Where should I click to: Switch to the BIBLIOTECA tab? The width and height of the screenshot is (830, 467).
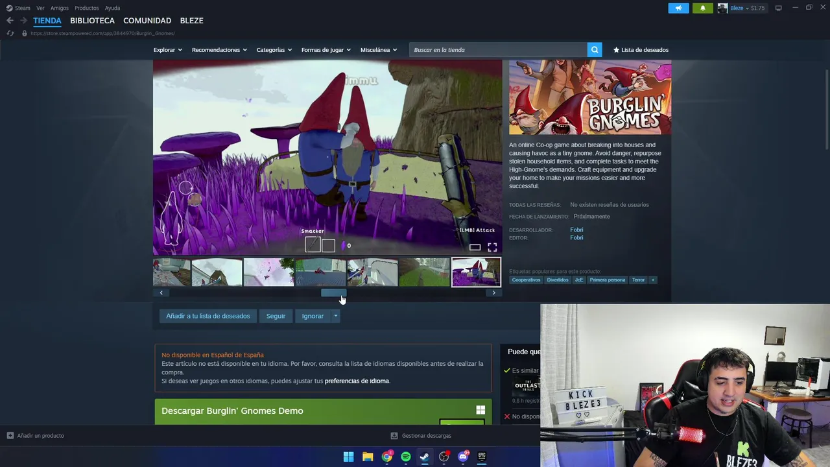(92, 21)
